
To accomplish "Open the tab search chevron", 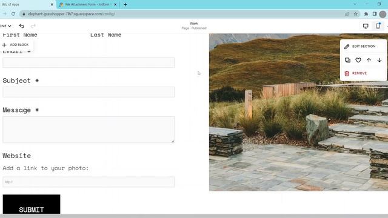I will point(355,4).
